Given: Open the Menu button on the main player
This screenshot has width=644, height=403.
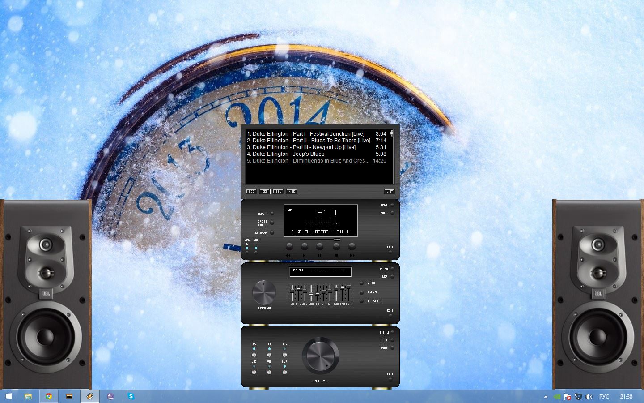Looking at the screenshot, I should pyautogui.click(x=392, y=206).
